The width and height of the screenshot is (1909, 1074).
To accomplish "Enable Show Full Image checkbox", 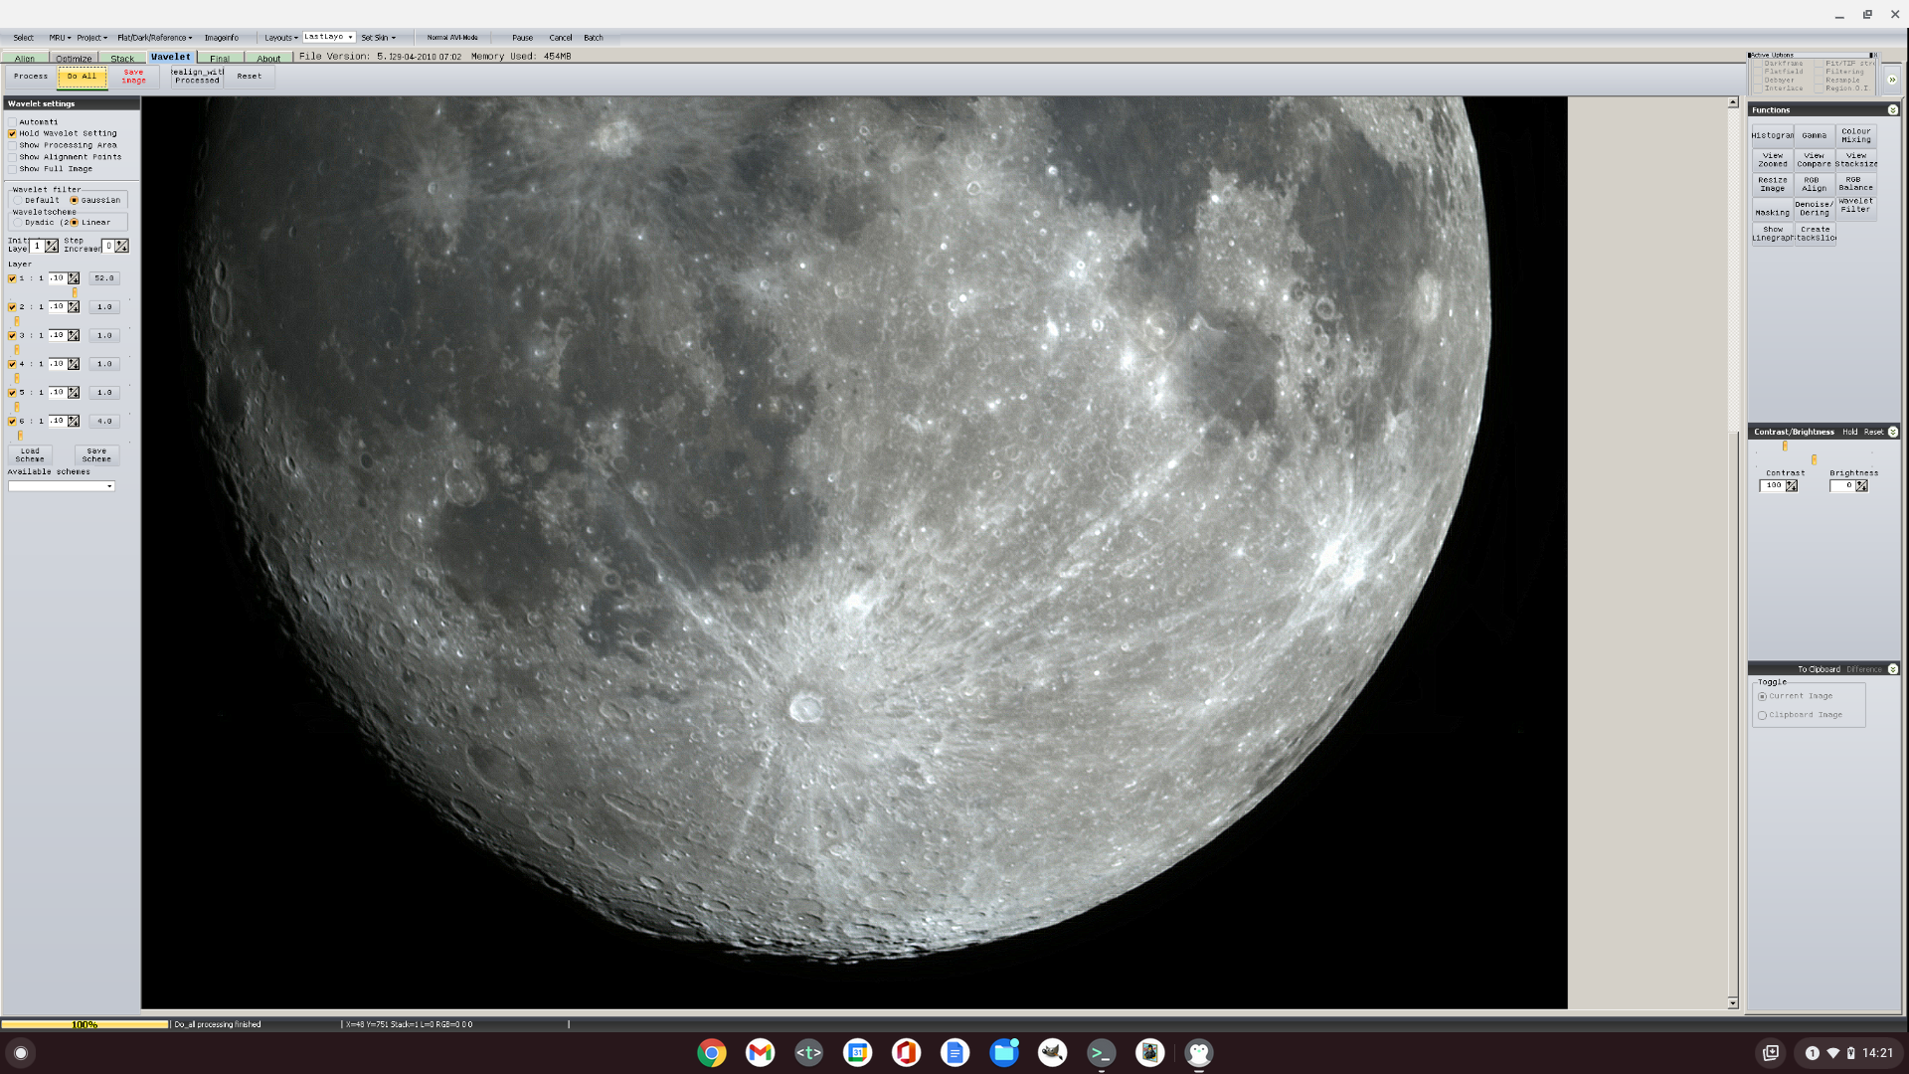I will [x=13, y=169].
